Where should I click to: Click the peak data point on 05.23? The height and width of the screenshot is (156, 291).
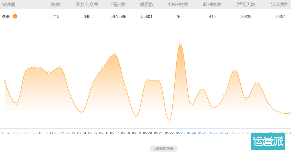tap(180, 44)
